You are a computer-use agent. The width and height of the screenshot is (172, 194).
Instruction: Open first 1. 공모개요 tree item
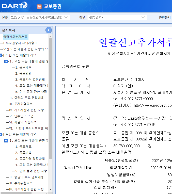pyautogui.click(x=23, y=67)
